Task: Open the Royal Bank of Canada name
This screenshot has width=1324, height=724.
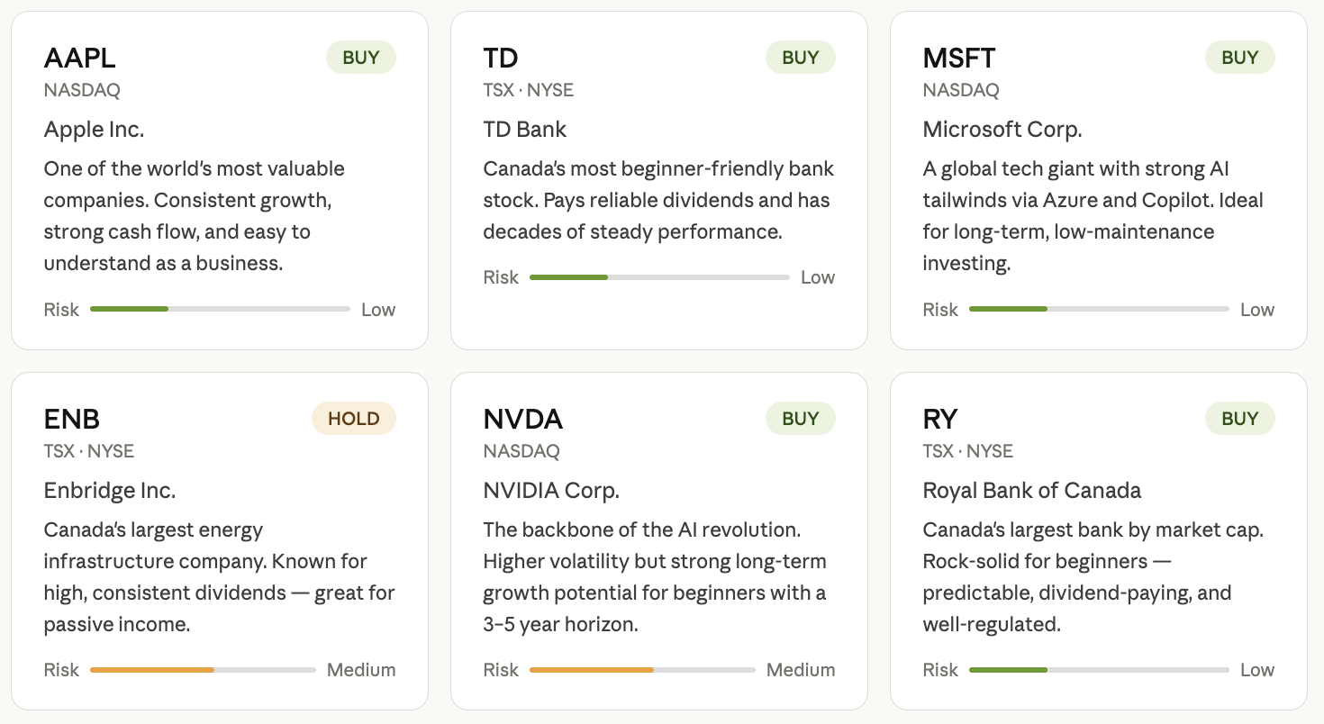Action: coord(1032,491)
